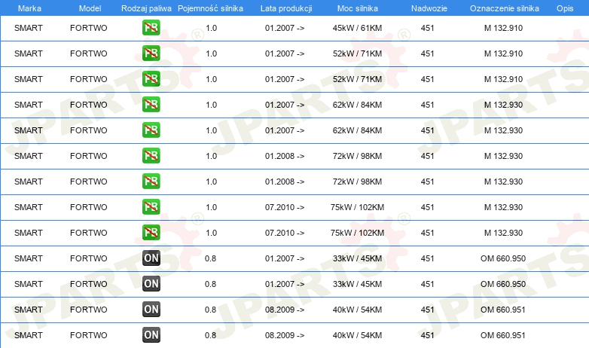Click petrol icon in second 62kW / 84KM row
The height and width of the screenshot is (348, 589).
point(151,130)
